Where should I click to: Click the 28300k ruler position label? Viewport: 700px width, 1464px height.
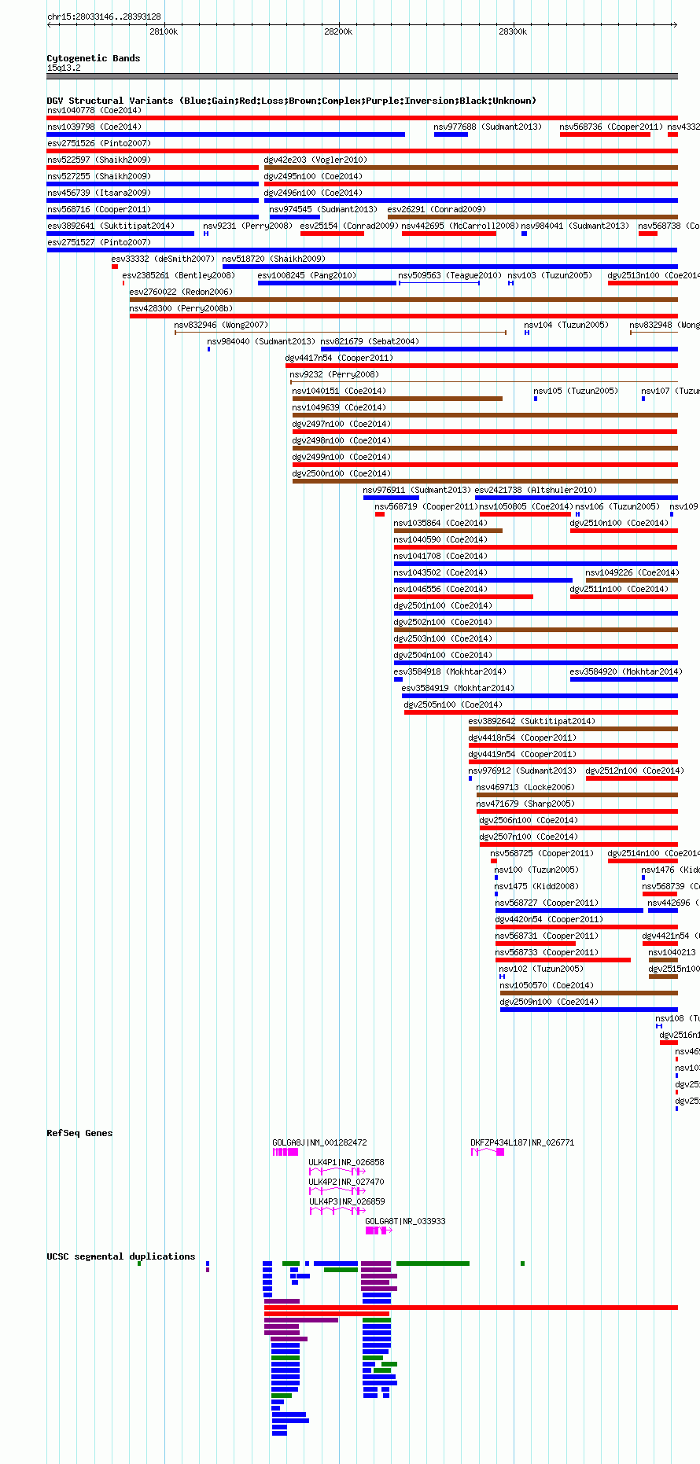coord(513,31)
